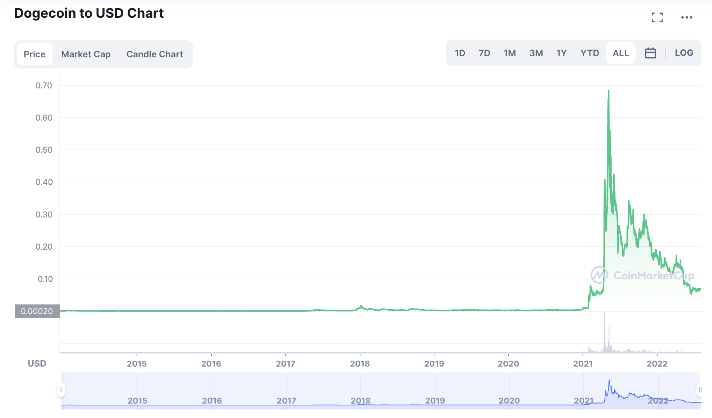The image size is (712, 418).
Task: Click the 2022 x-axis label
Action: pyautogui.click(x=657, y=364)
